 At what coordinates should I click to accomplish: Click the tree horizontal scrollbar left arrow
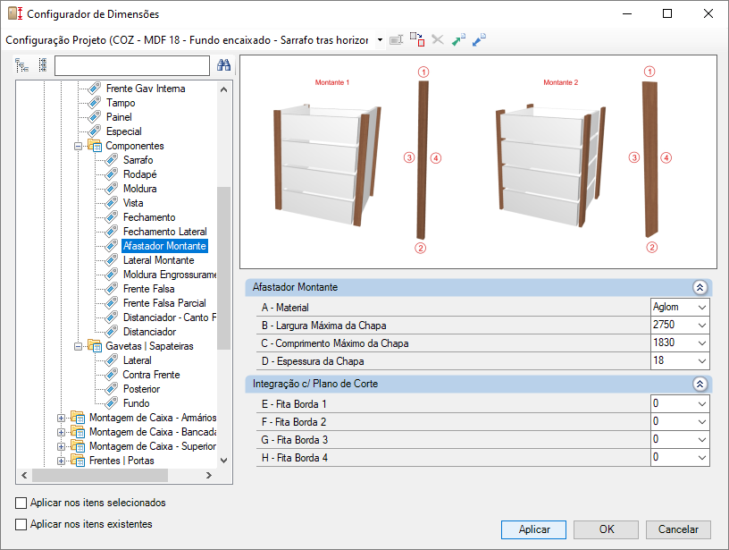[24, 476]
